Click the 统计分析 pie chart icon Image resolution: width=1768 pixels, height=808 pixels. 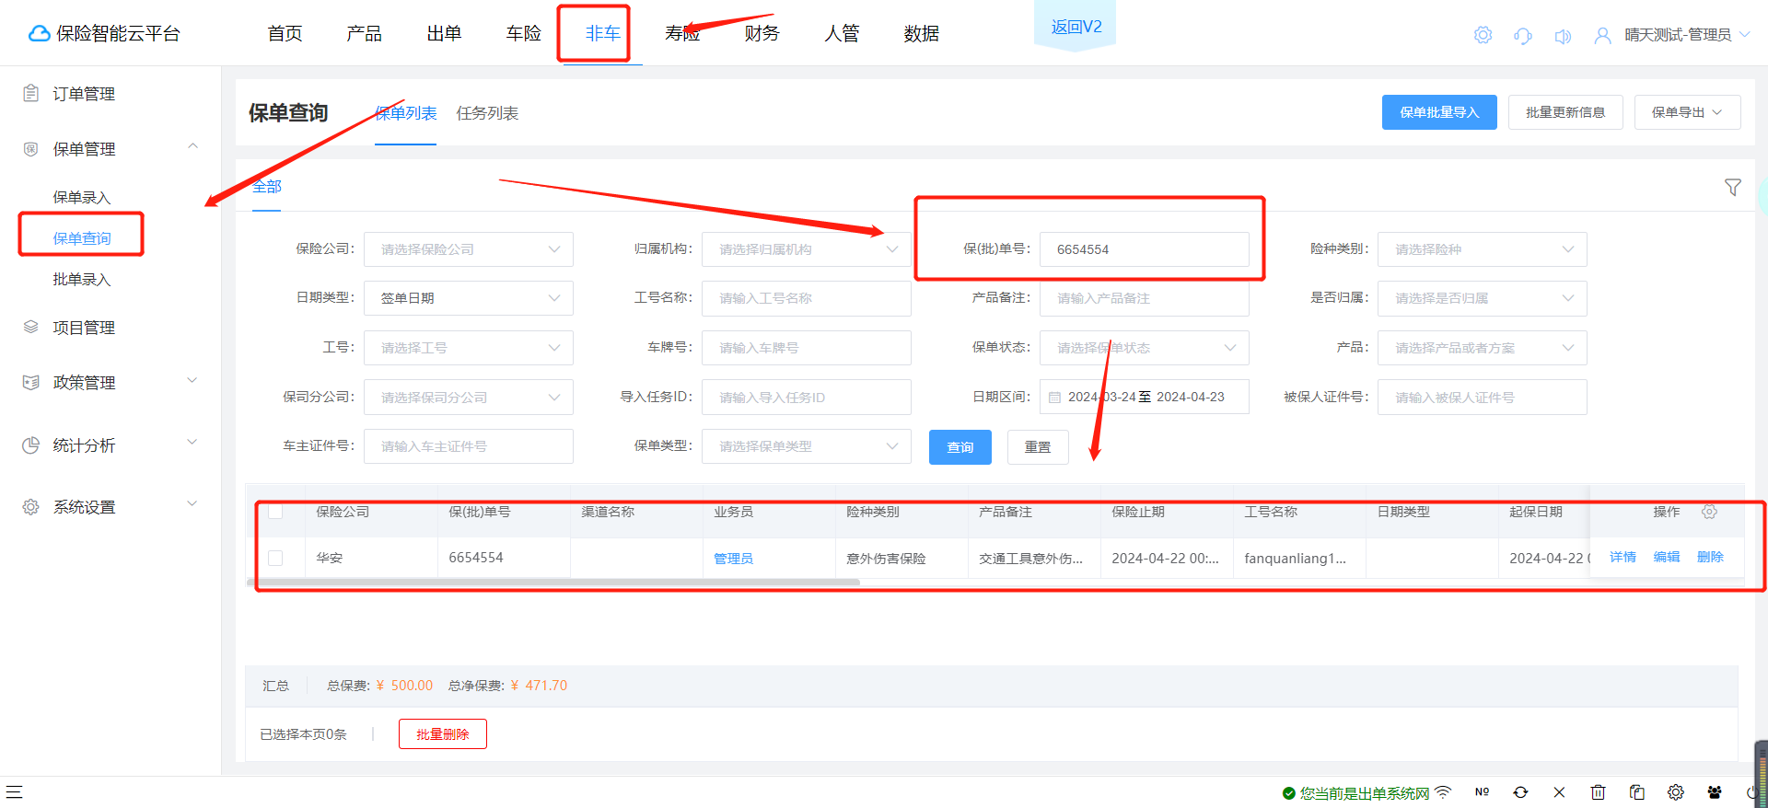31,444
